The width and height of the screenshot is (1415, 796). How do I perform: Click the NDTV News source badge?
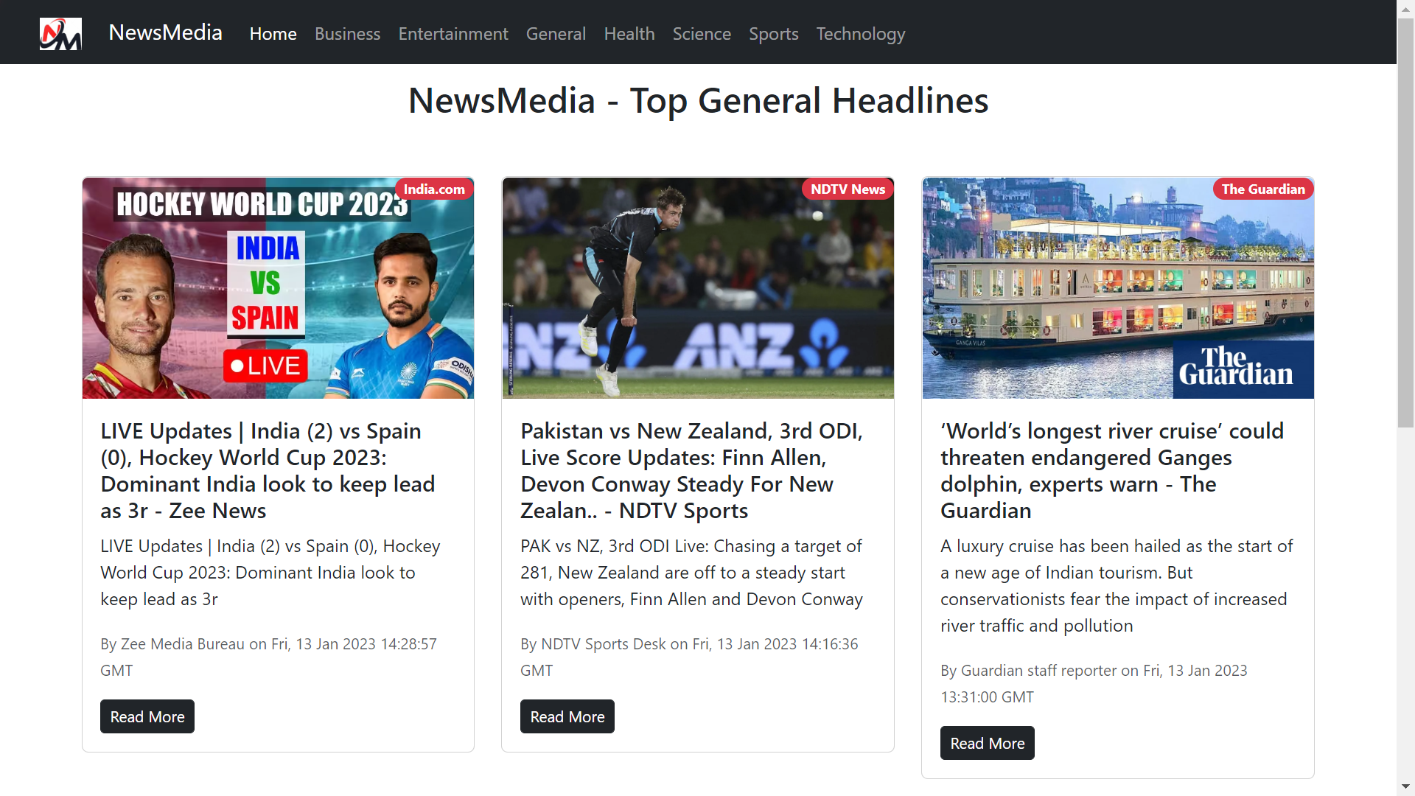tap(848, 189)
